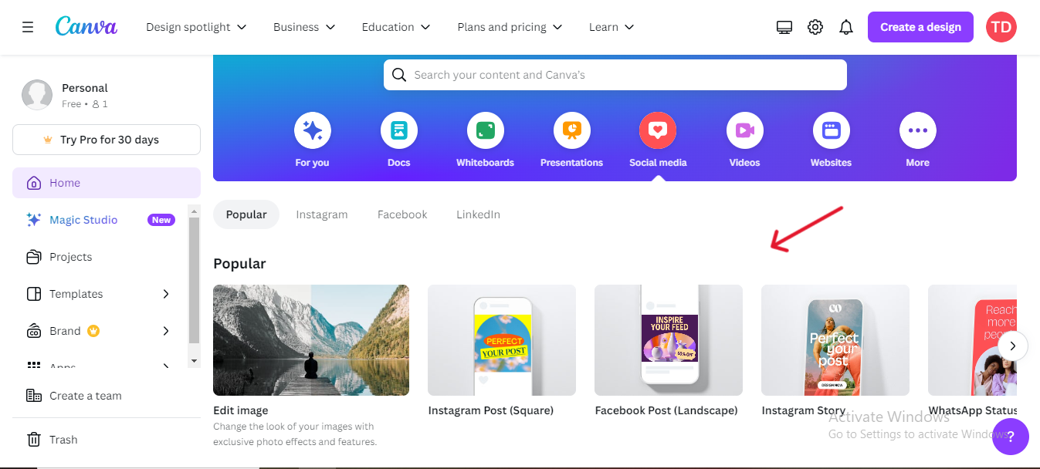Click Try Pro for 30 days
The image size is (1040, 469).
tap(107, 140)
